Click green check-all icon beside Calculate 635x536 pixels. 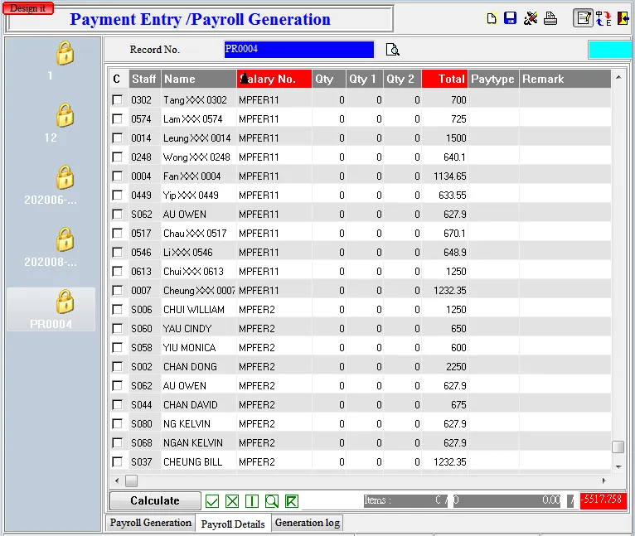pos(212,501)
